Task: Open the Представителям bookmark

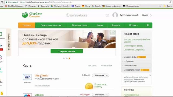Action: [x=131, y=6]
